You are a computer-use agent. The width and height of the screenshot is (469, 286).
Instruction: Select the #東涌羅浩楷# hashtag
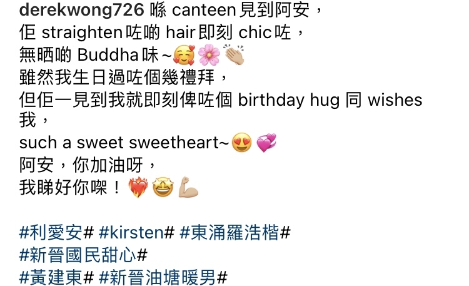(x=235, y=233)
